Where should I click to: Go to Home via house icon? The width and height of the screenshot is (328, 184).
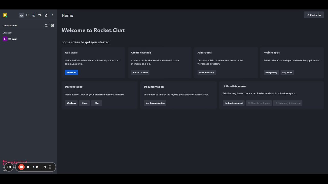22,15
